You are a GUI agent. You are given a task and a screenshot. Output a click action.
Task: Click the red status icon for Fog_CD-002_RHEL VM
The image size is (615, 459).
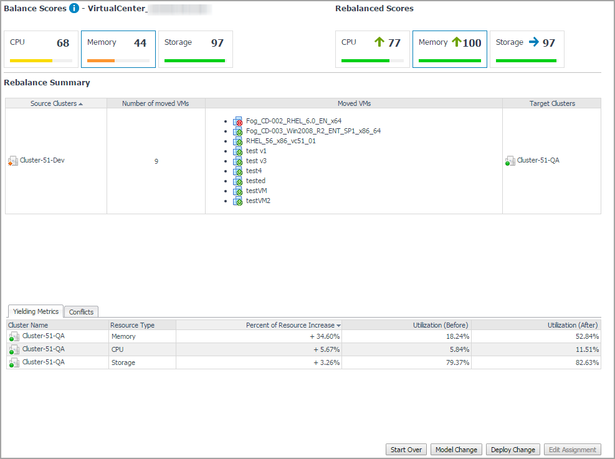[x=238, y=121]
